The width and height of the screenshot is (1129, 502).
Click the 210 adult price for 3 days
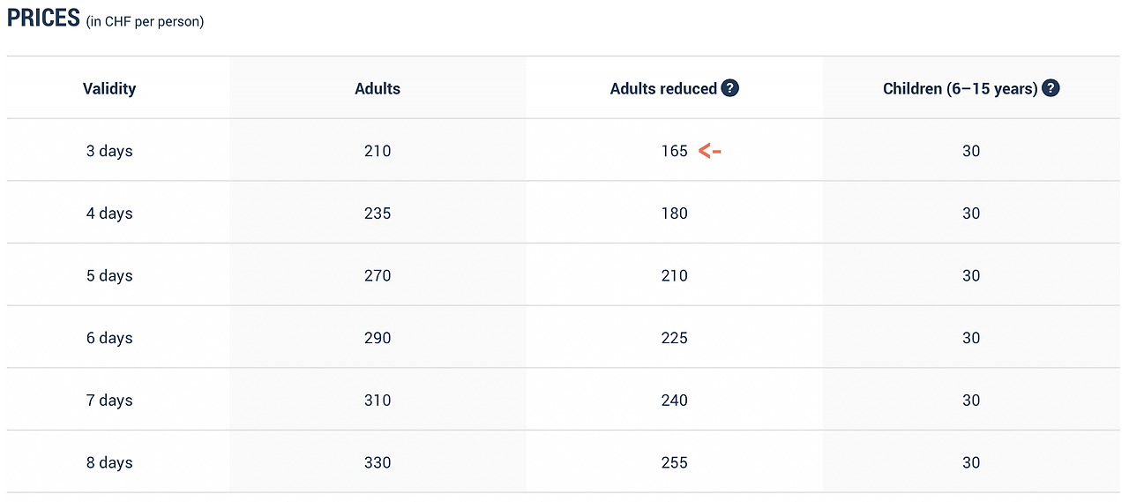pos(378,151)
